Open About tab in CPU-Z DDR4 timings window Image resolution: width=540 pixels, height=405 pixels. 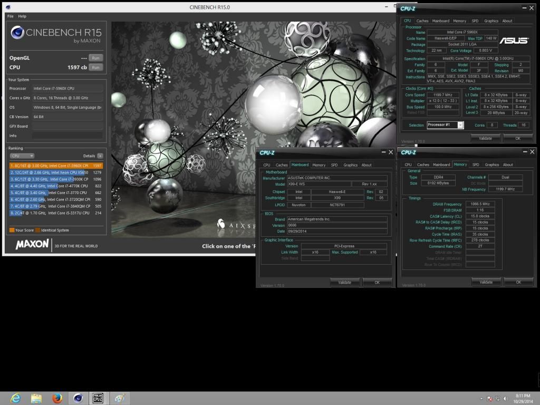(508, 165)
